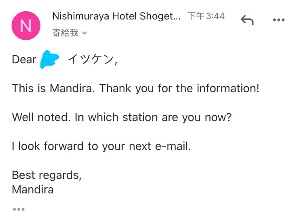The width and height of the screenshot is (299, 214).
Task: Open sender Nishimuraya Hotel Shoget... details
Action: tap(116, 17)
